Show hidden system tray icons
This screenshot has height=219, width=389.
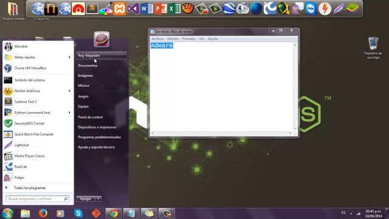click(x=351, y=214)
